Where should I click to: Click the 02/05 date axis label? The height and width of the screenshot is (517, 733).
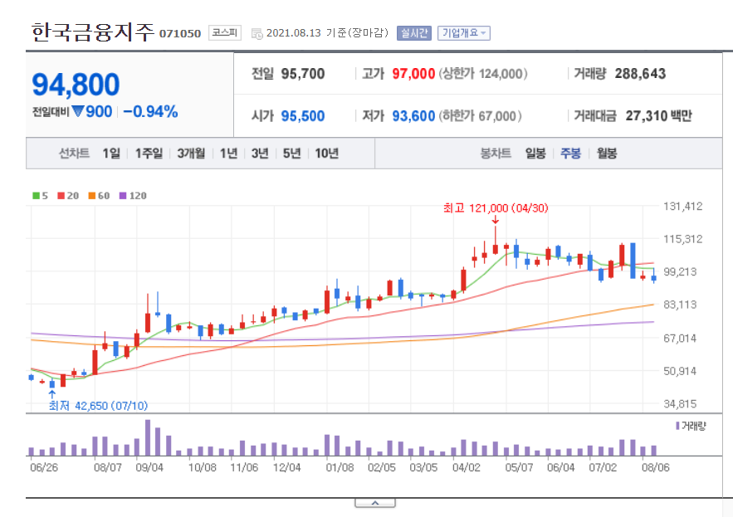(x=382, y=467)
